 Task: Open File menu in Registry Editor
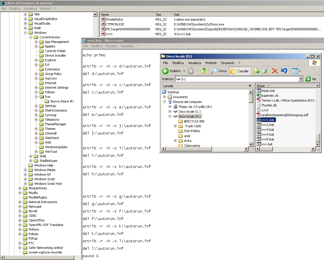[x=3, y=9]
